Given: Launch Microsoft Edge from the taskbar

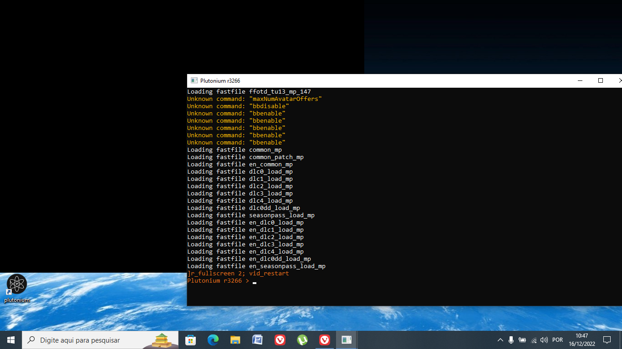Looking at the screenshot, I should click(213, 340).
